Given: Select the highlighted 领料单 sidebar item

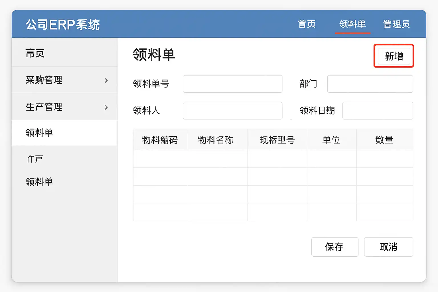Looking at the screenshot, I should tap(39, 133).
